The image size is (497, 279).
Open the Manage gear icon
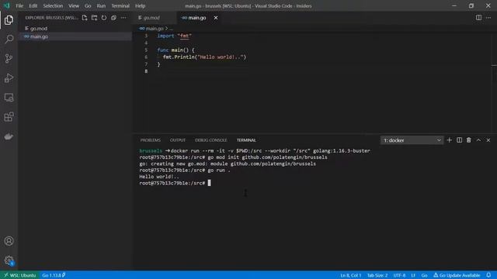pos(9,260)
